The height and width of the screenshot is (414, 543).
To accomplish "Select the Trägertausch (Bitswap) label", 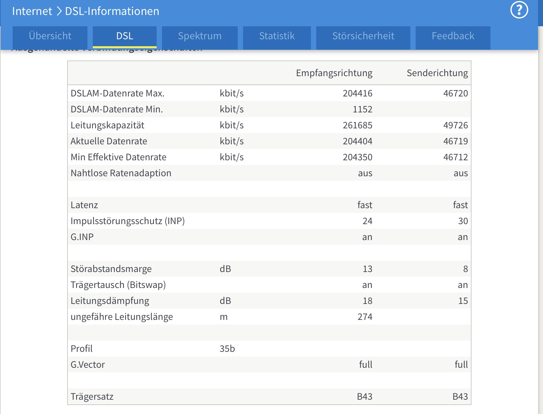I will (x=118, y=285).
